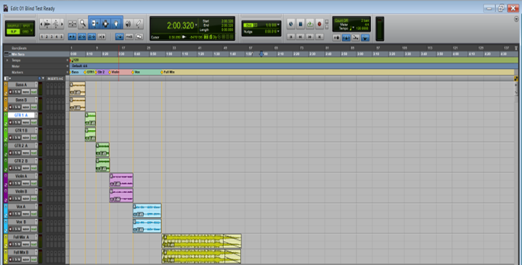The width and height of the screenshot is (522, 265).
Task: Select zoom preset 5
Action: 61,36
